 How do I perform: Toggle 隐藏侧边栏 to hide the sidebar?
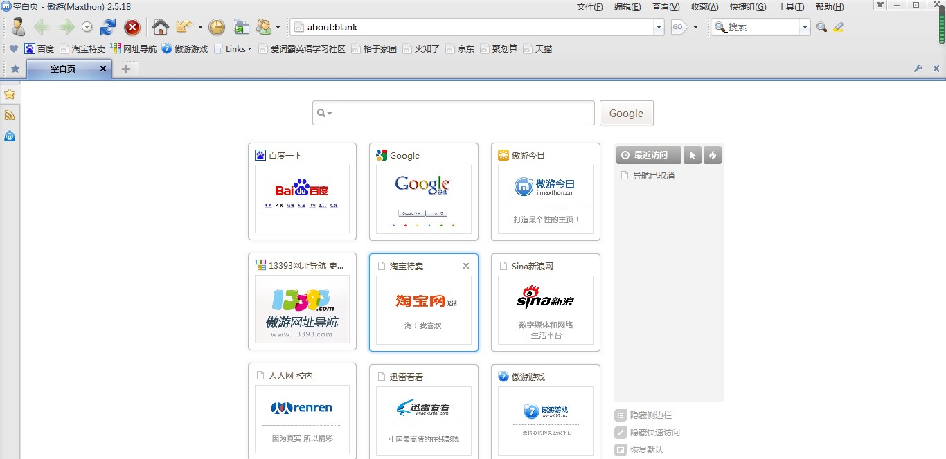(650, 415)
